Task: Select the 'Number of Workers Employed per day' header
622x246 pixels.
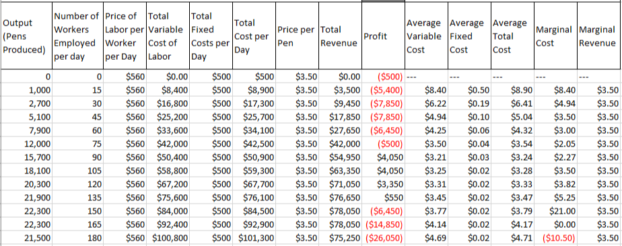Action: [78, 36]
